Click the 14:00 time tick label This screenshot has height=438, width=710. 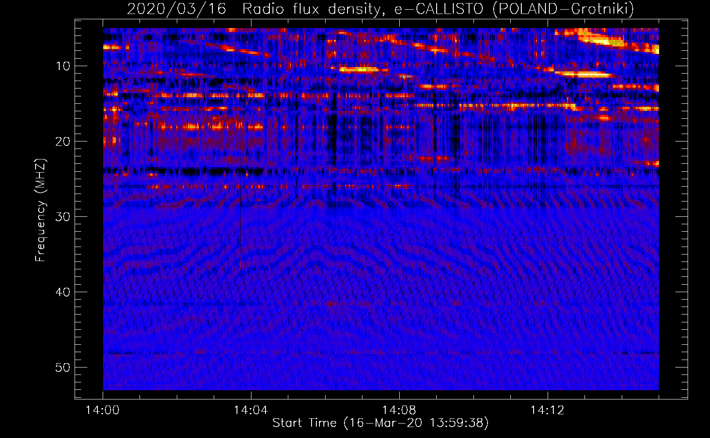103,410
